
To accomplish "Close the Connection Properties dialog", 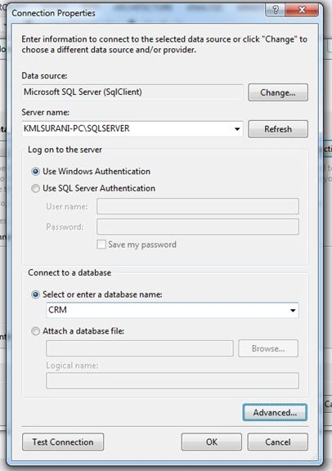I will coord(302,10).
